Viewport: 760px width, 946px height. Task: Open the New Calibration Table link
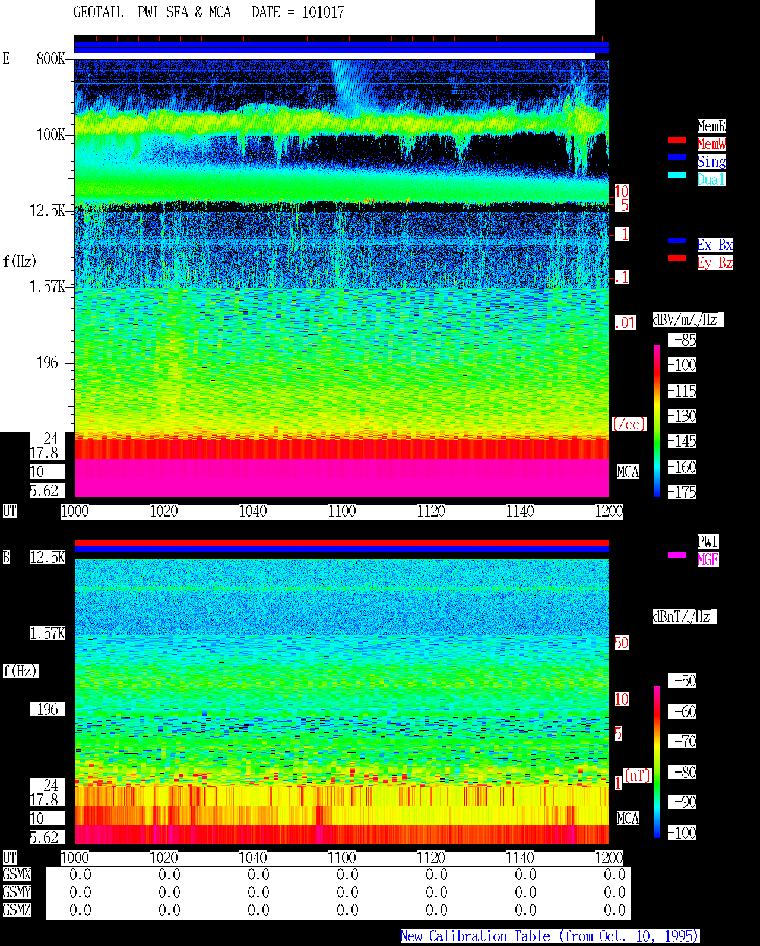(550, 936)
